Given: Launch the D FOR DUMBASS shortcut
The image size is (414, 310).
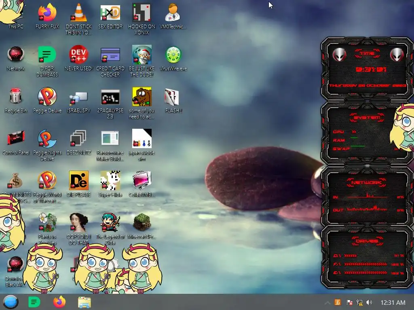Looking at the screenshot, I should pos(47,61).
